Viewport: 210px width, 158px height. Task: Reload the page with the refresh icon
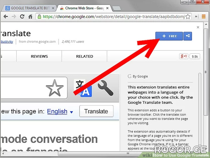(x=22, y=17)
